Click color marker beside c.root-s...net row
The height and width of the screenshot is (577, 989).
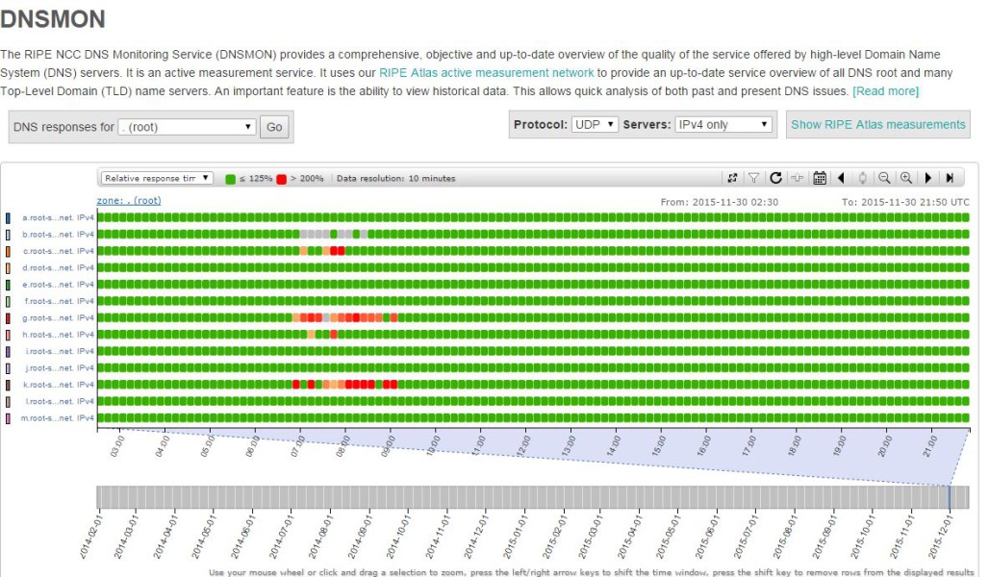[x=8, y=251]
